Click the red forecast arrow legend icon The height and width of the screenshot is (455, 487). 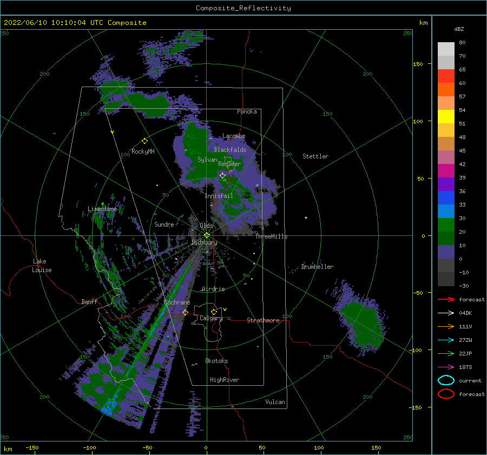446,299
